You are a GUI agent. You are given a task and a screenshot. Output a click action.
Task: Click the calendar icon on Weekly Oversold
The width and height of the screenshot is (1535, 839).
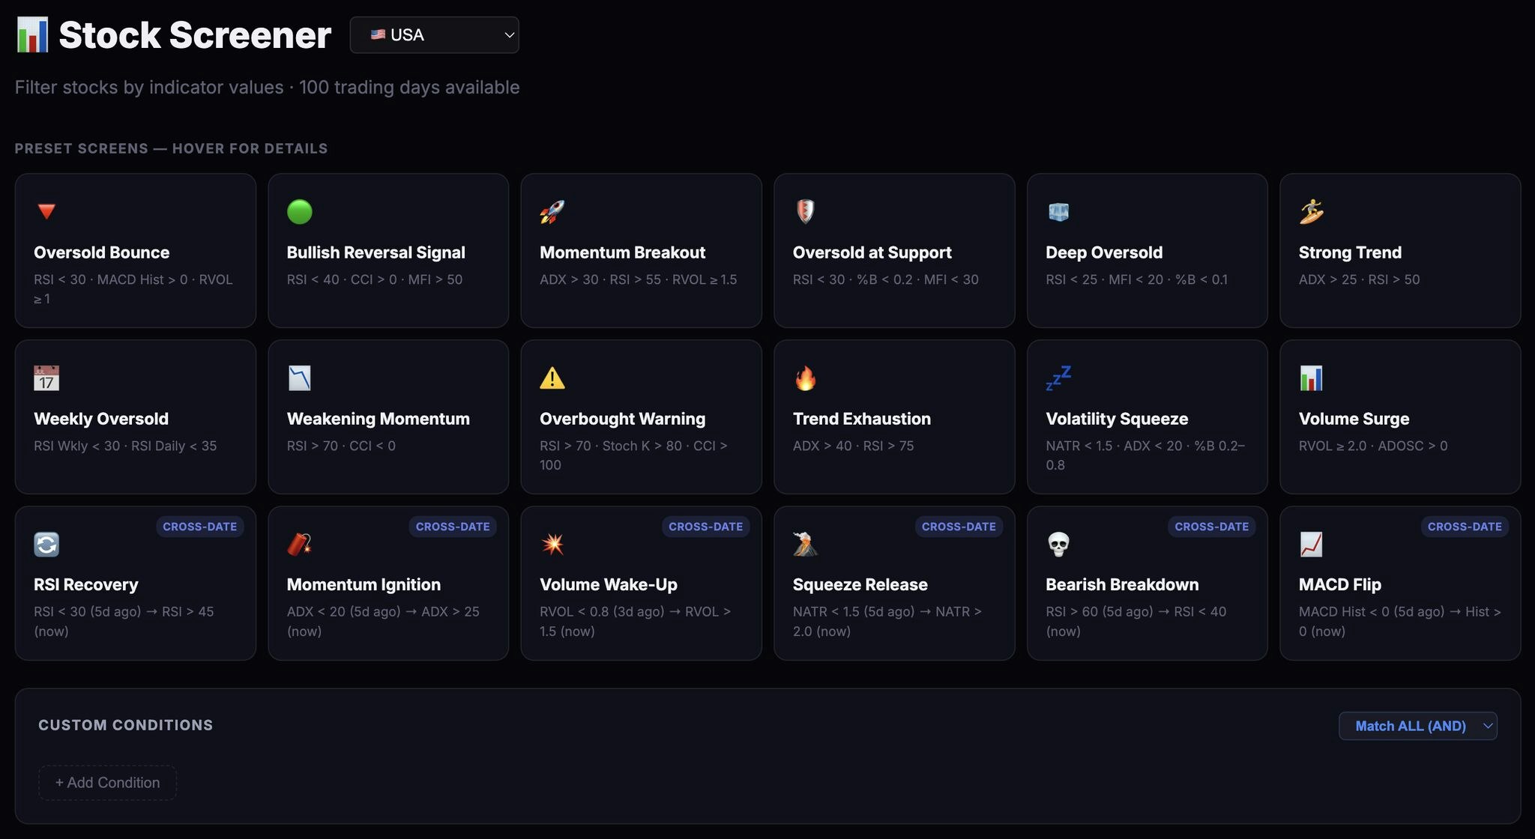46,378
